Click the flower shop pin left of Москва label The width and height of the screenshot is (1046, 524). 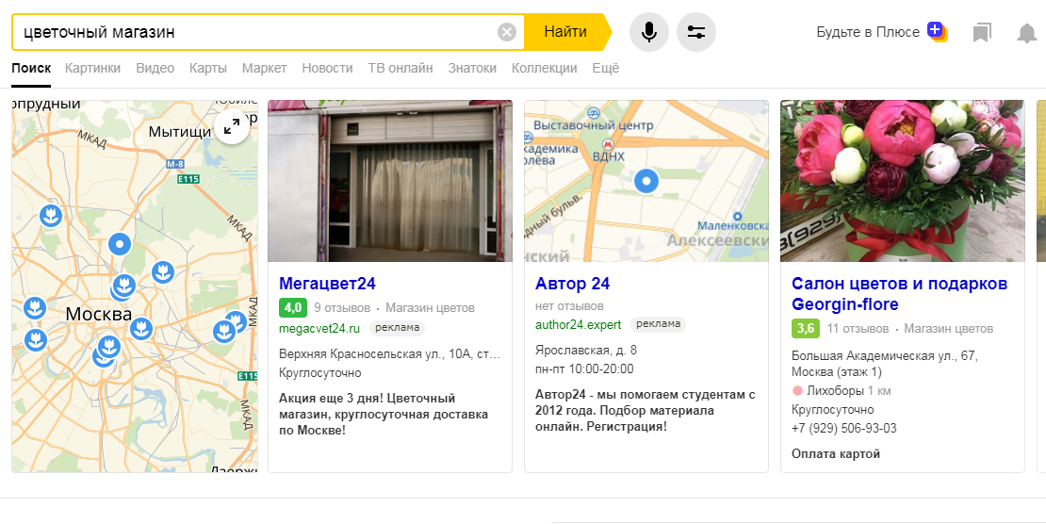coord(35,308)
